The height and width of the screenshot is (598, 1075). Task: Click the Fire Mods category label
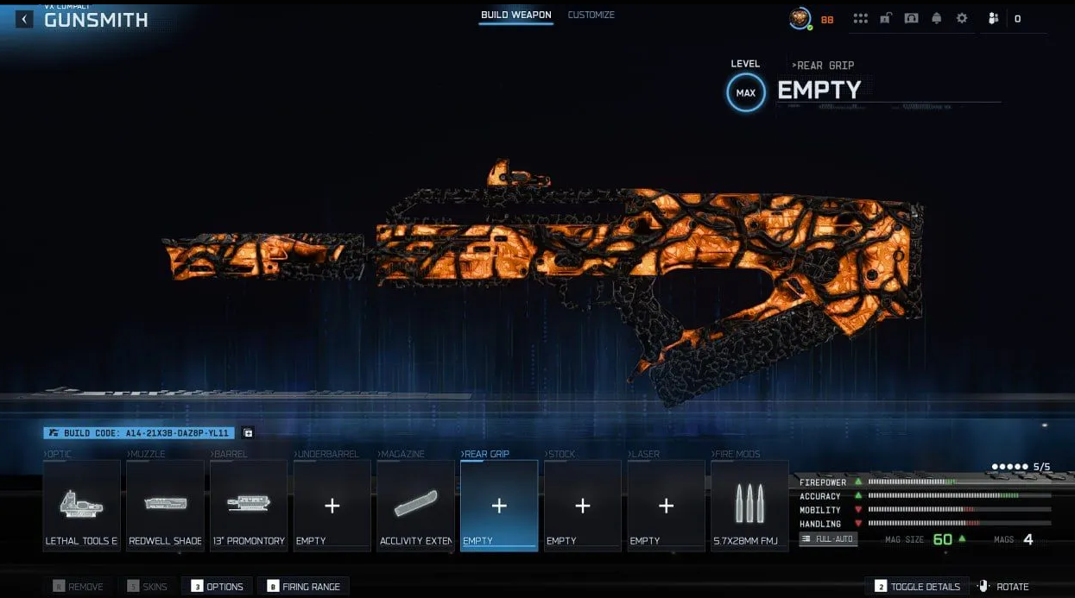737,454
